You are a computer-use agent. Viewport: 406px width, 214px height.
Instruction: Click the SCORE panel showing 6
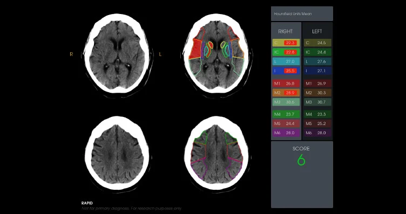tap(302, 175)
